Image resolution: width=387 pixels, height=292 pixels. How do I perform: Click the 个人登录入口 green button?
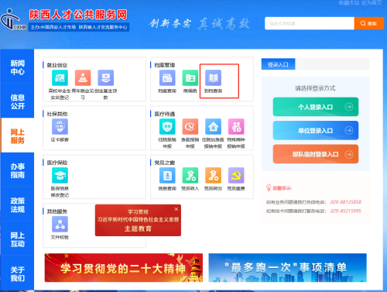click(x=316, y=107)
